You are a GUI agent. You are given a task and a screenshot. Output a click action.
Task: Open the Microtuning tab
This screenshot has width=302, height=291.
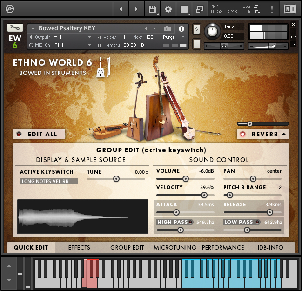click(x=175, y=247)
